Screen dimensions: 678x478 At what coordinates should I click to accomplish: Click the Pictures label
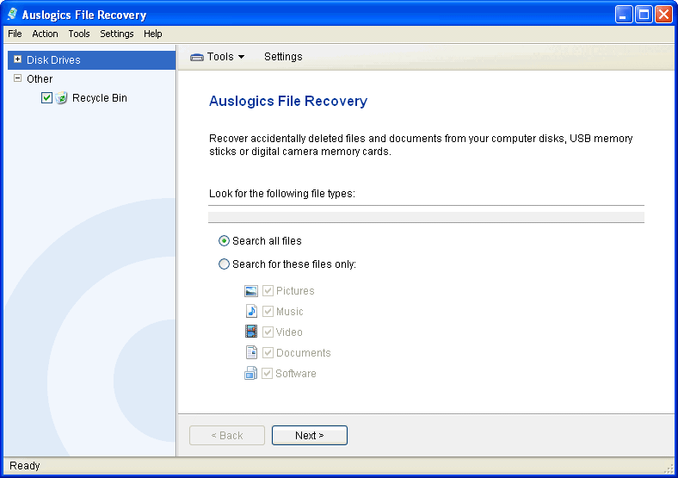tap(295, 291)
